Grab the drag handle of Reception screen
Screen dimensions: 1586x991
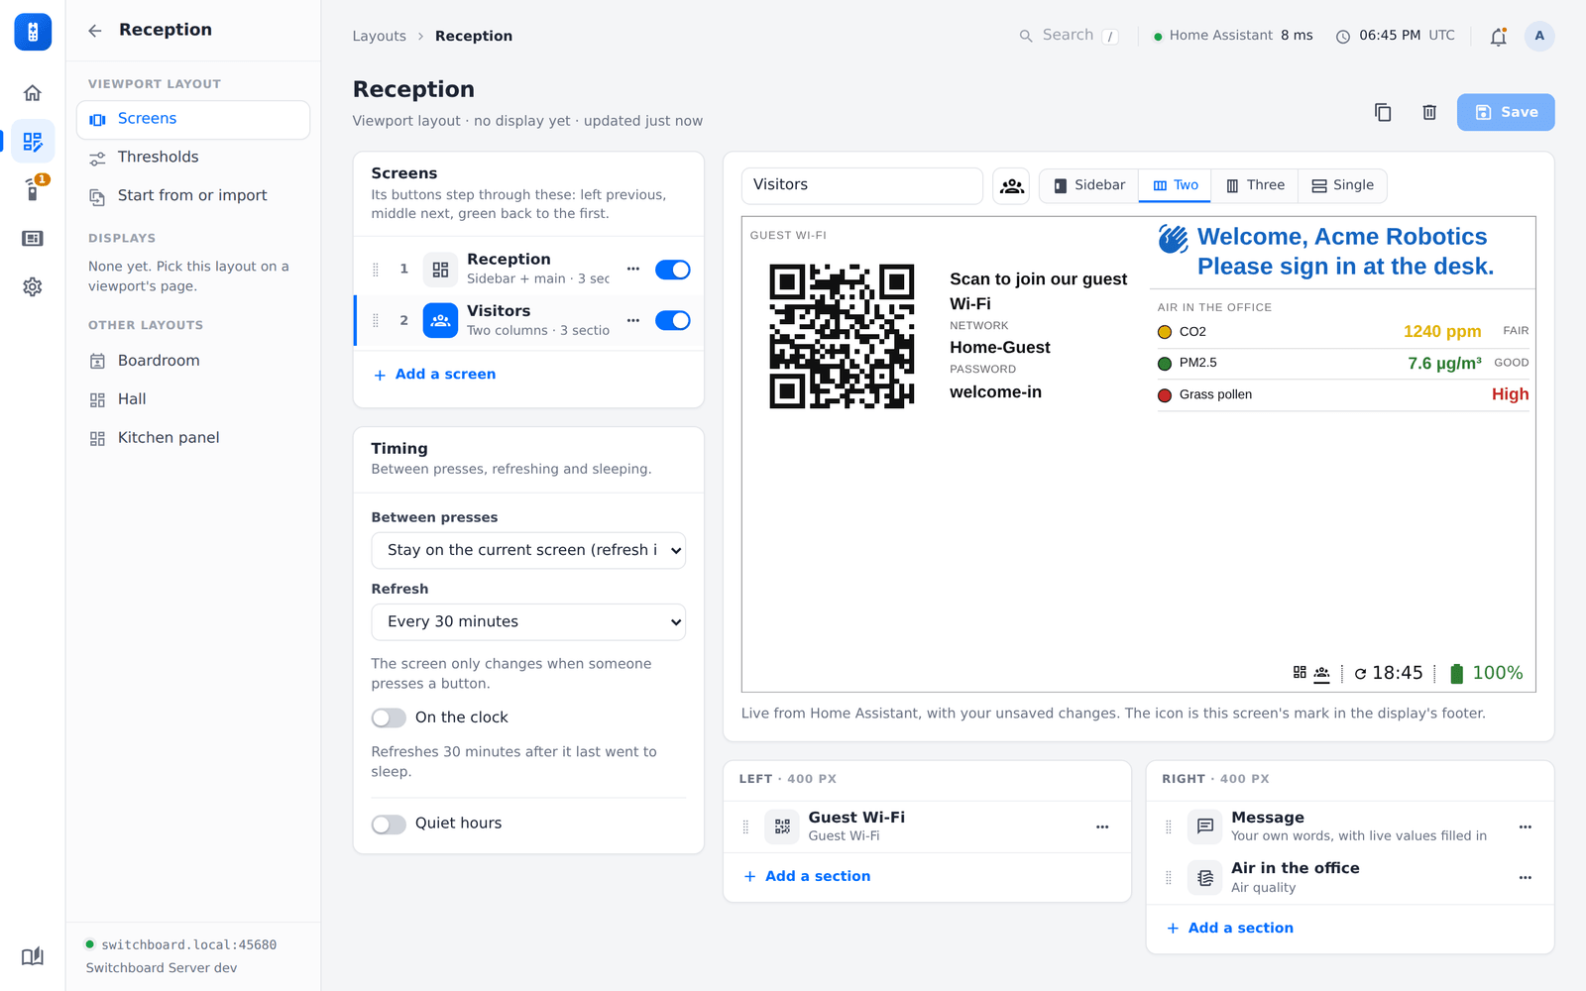[x=376, y=270]
